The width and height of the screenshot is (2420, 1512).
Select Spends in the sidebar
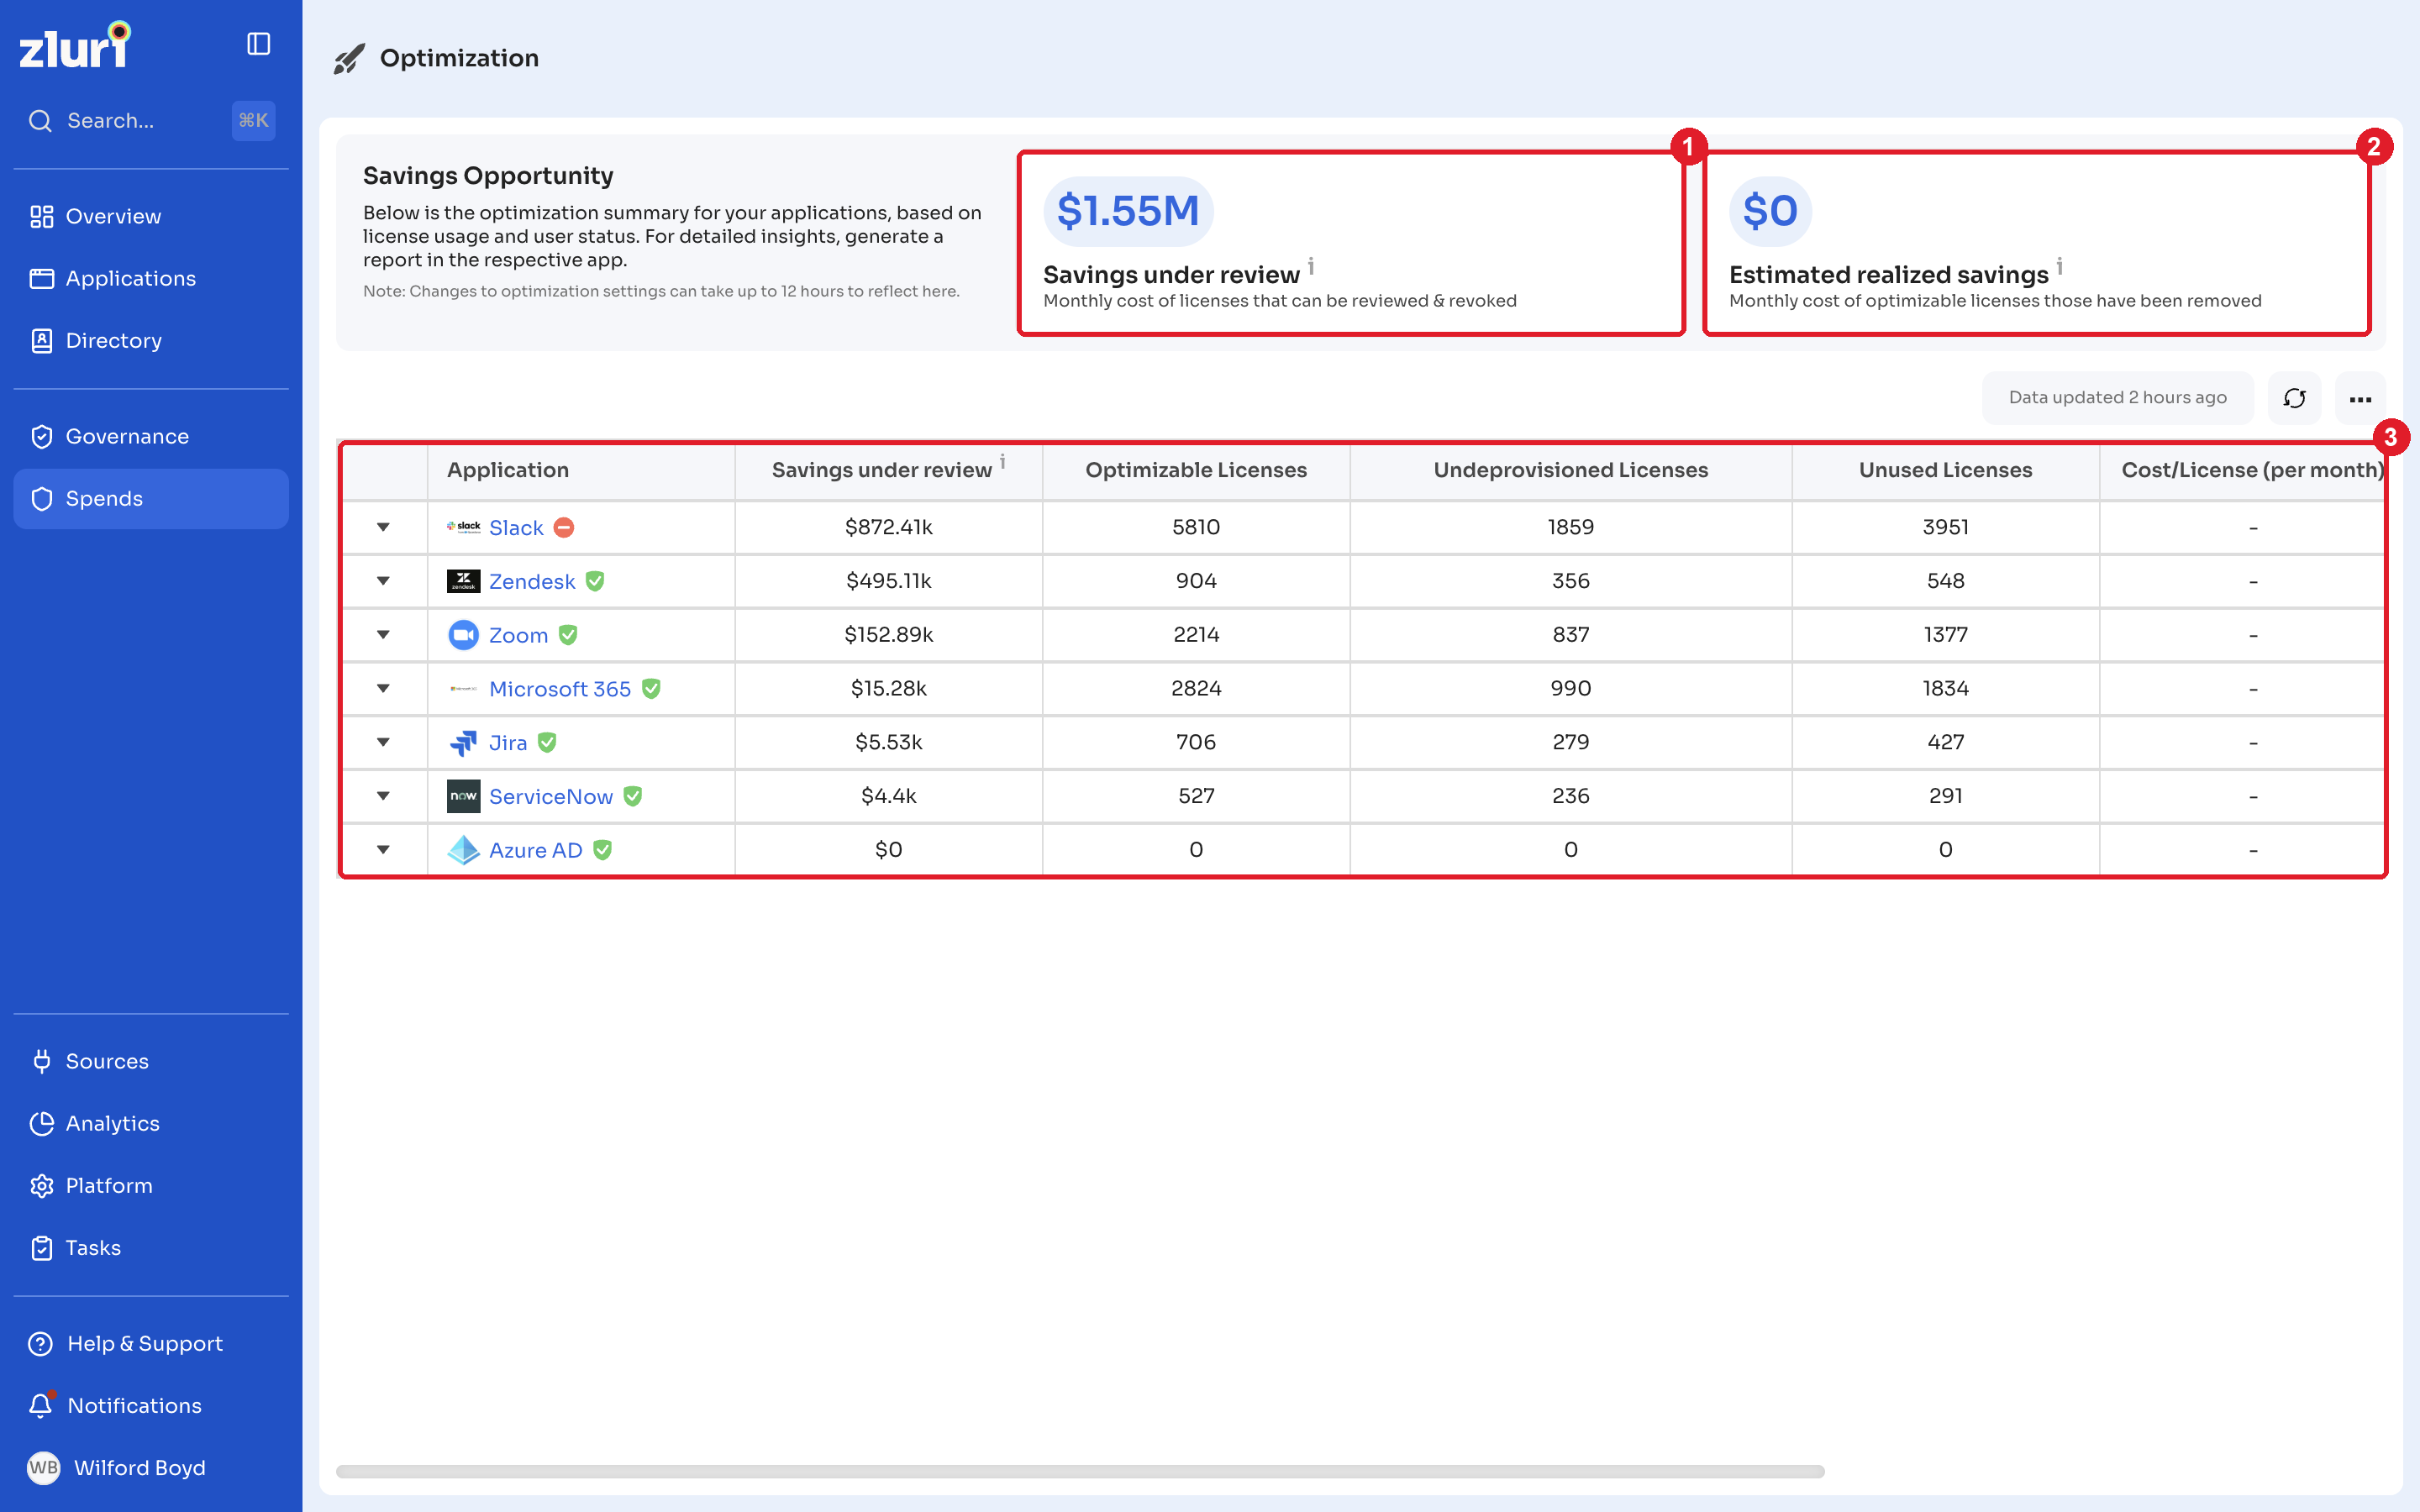[x=151, y=498]
